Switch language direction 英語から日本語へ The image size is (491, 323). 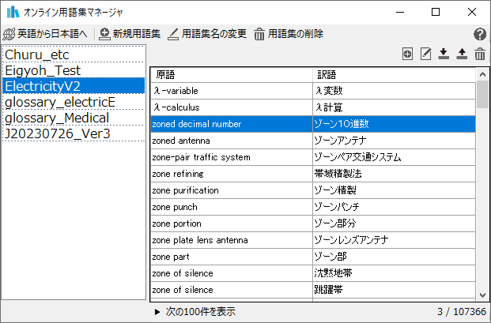pyautogui.click(x=45, y=34)
